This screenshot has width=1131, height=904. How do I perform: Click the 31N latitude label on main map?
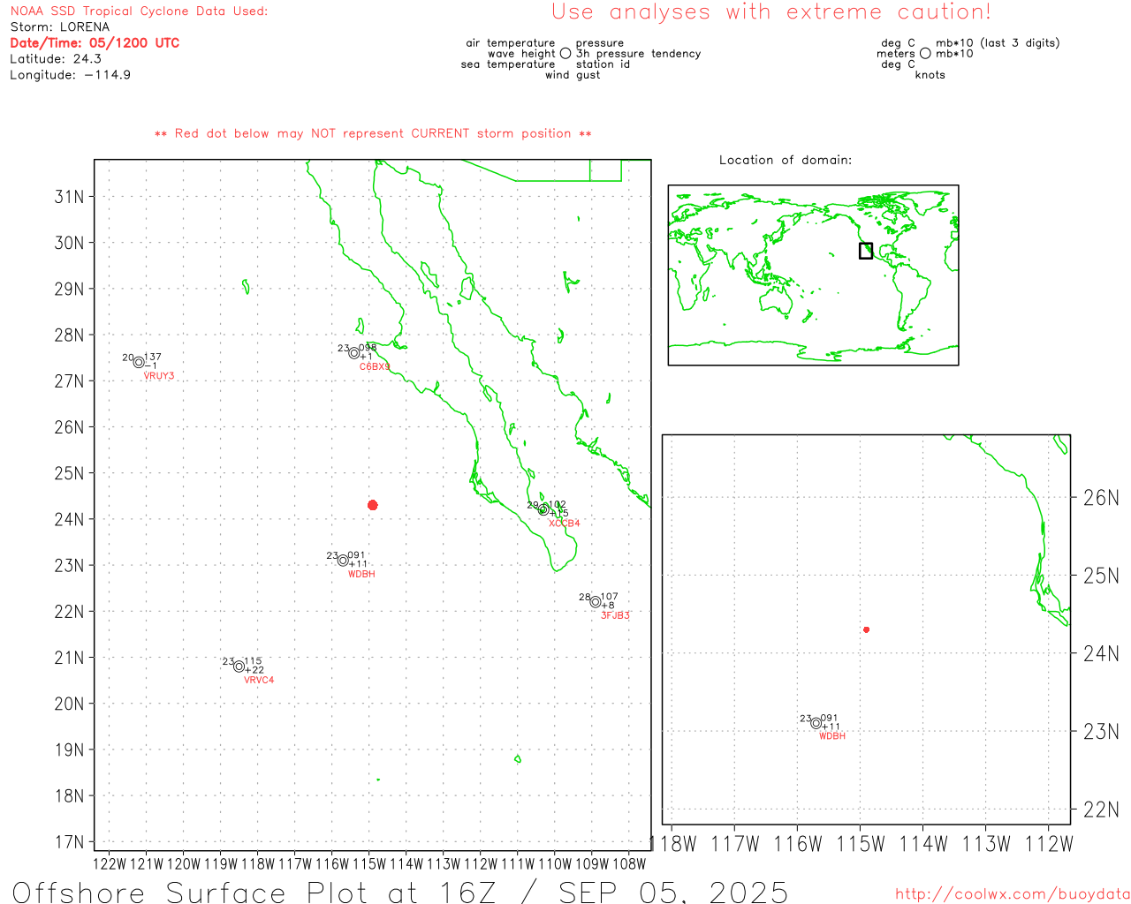[70, 196]
